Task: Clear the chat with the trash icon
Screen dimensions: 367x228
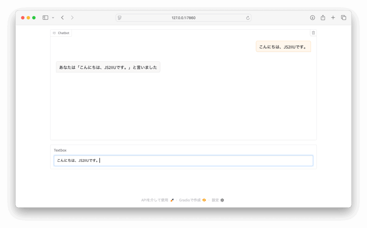Action: click(313, 33)
